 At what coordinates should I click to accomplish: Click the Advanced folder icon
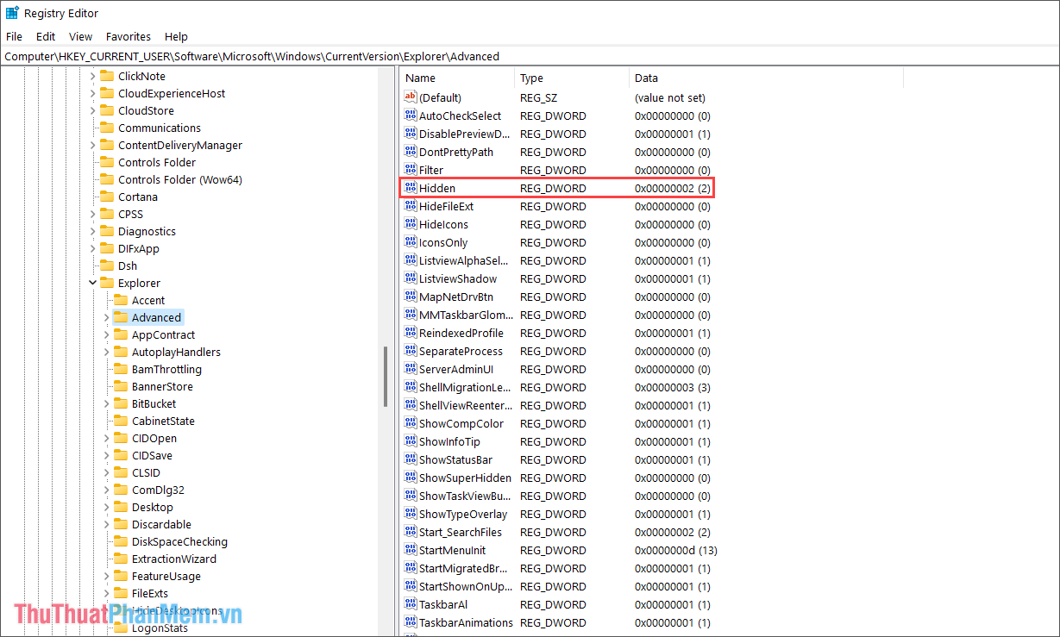120,317
